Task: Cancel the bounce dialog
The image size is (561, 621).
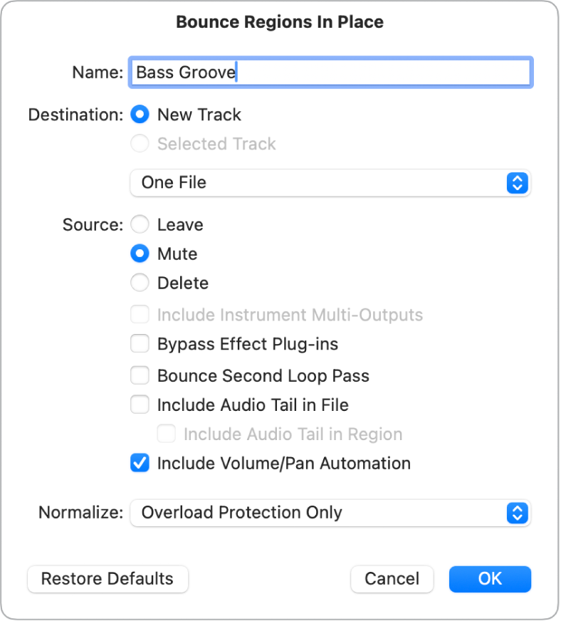Action: 392,579
